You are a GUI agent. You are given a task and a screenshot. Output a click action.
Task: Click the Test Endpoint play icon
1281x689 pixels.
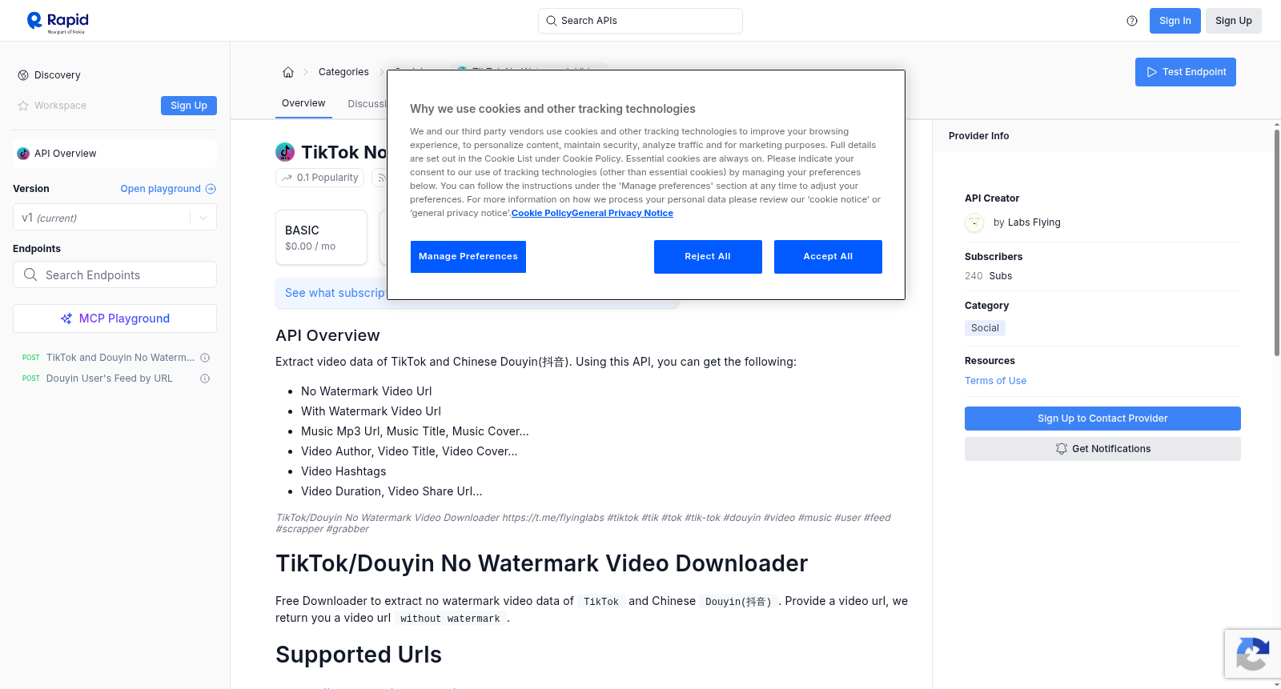(x=1152, y=72)
